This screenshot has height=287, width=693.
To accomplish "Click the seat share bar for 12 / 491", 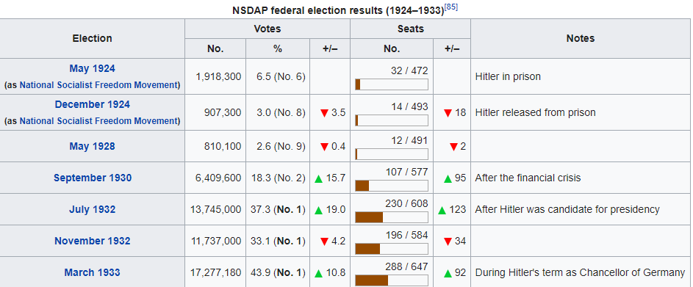I will tap(392, 154).
